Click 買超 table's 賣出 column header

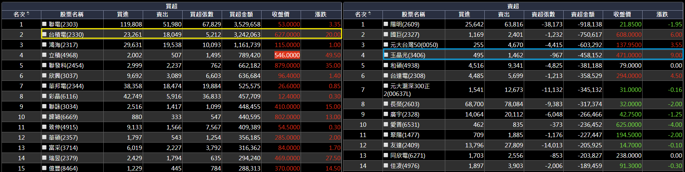click(x=162, y=14)
